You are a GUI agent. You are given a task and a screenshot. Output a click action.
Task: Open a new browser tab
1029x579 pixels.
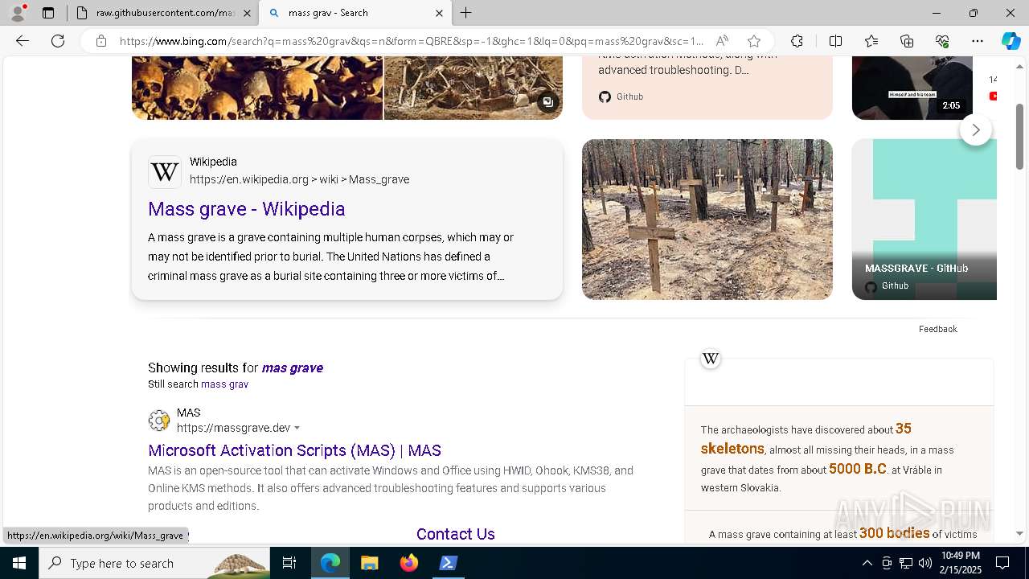tap(466, 13)
